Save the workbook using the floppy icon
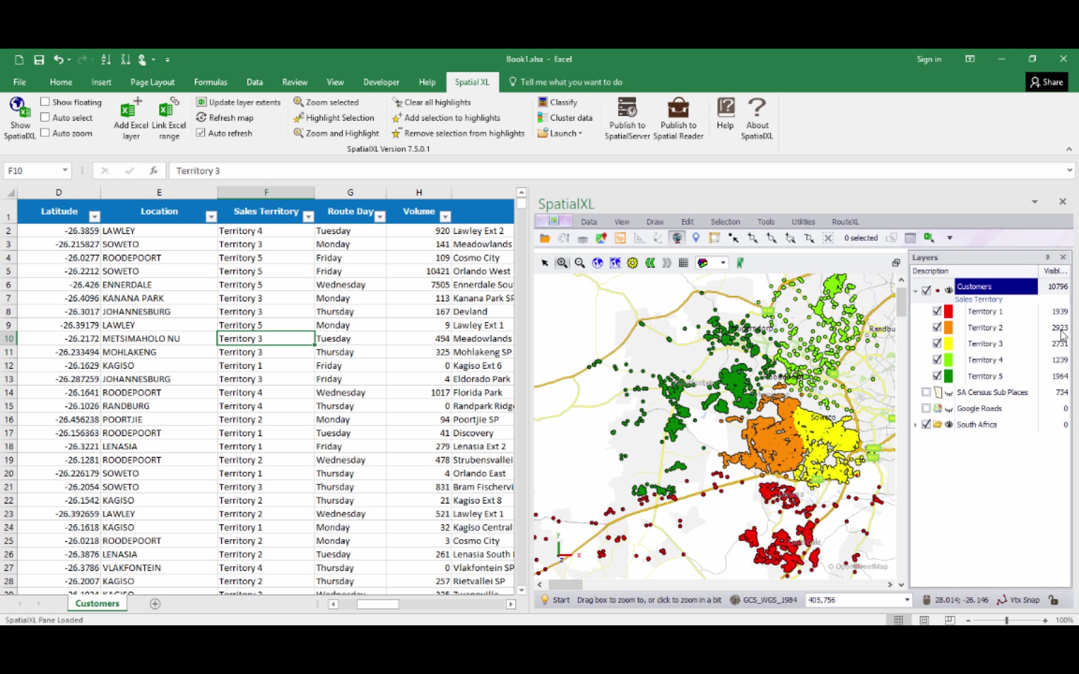The width and height of the screenshot is (1079, 674). (39, 60)
